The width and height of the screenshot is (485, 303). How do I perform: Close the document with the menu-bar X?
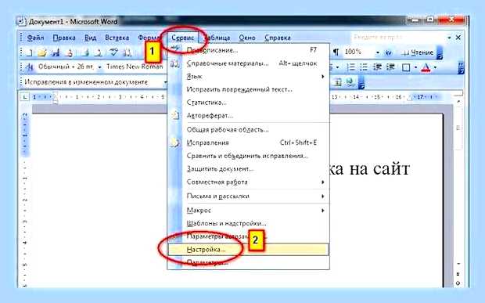click(458, 38)
